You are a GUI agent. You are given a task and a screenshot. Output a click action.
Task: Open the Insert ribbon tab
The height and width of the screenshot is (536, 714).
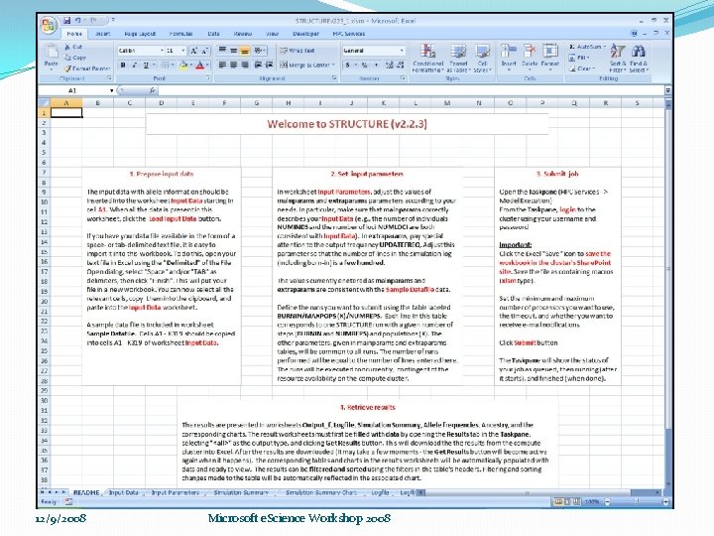(102, 34)
